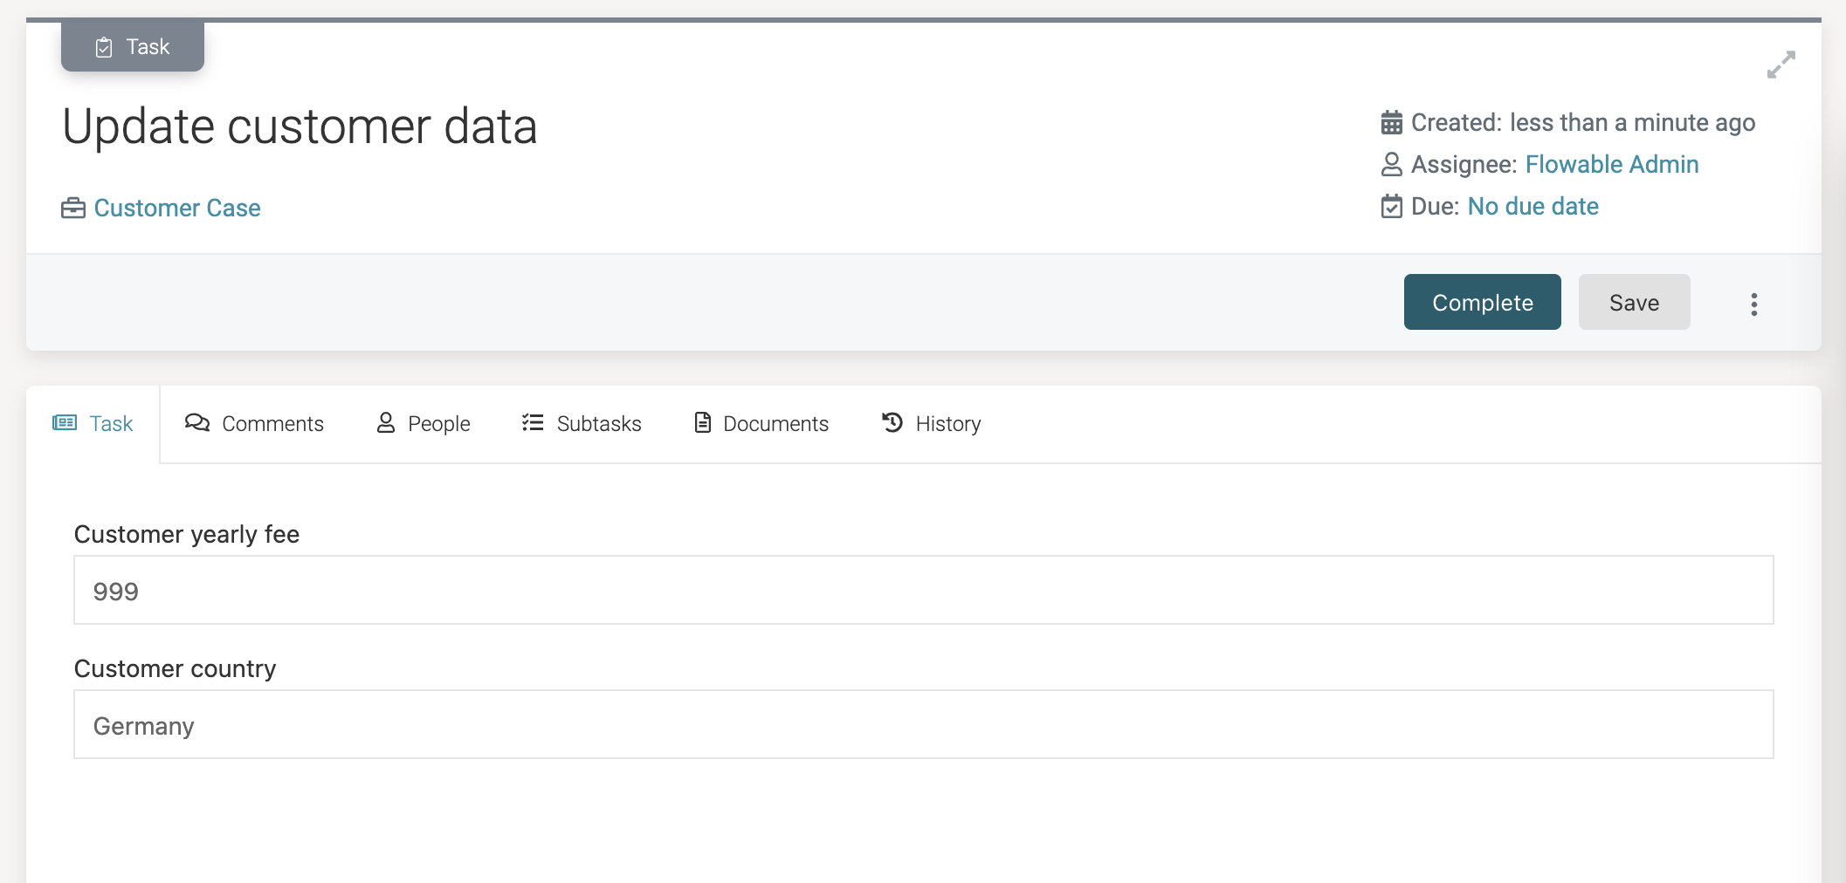Switch to the People tab
The width and height of the screenshot is (1846, 883).
(437, 423)
